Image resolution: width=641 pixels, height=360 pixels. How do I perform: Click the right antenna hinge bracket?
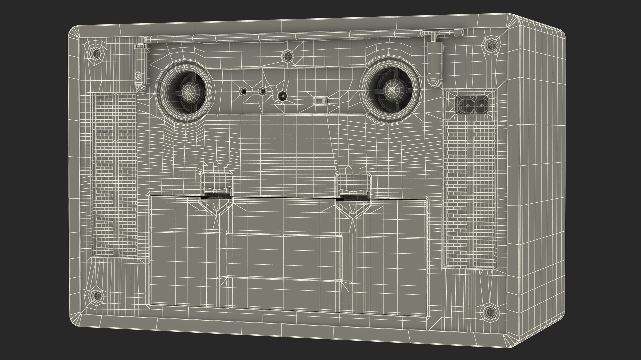tap(434, 63)
